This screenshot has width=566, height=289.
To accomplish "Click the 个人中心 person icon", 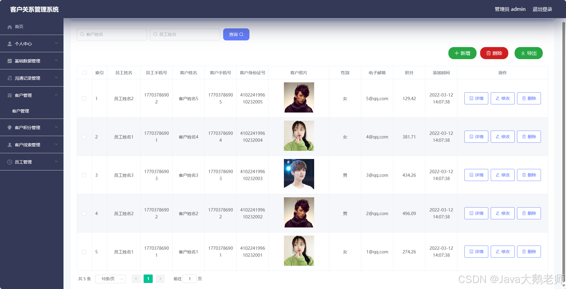I will (x=10, y=44).
